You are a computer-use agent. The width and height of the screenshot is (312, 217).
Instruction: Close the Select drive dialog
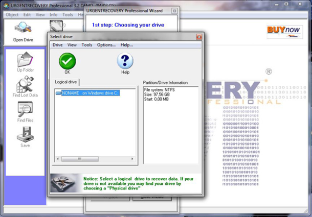point(199,37)
